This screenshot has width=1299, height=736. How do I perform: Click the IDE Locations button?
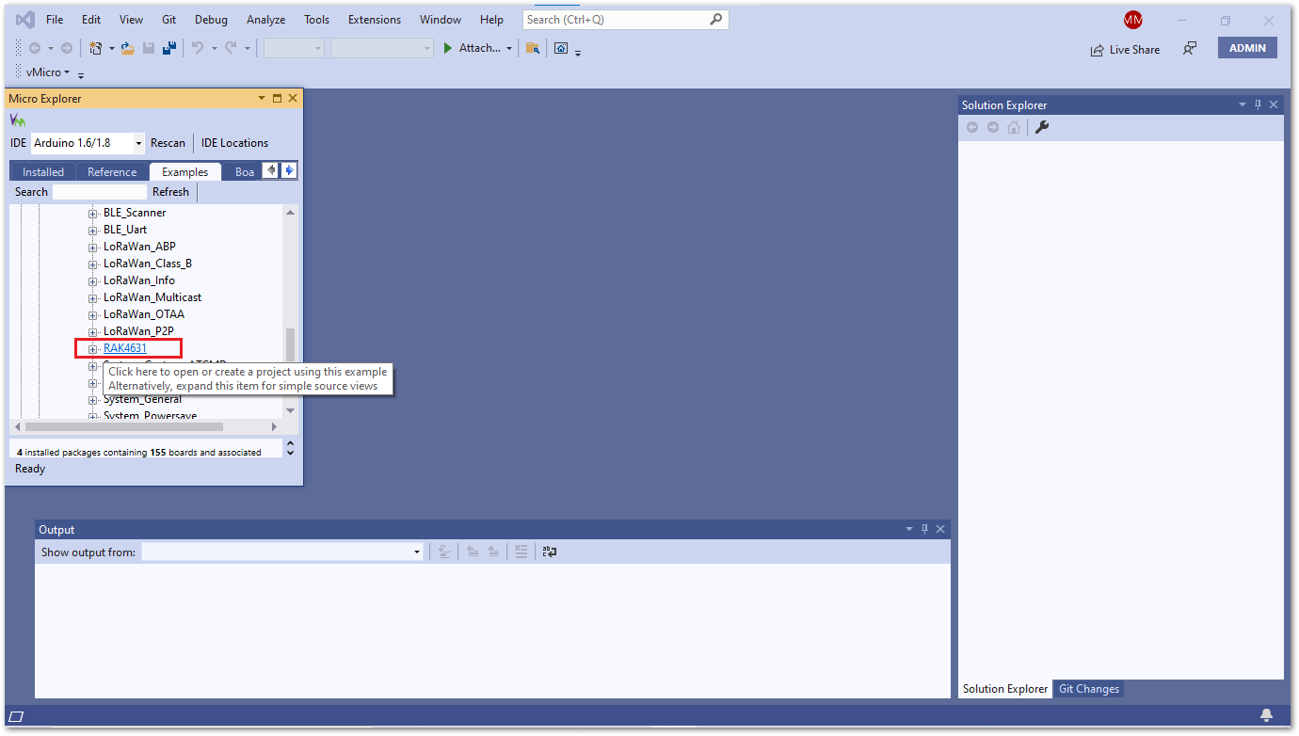(234, 143)
